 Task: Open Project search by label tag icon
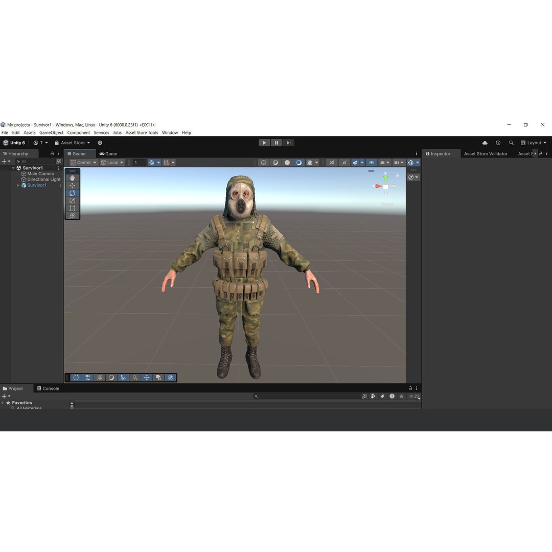(383, 397)
